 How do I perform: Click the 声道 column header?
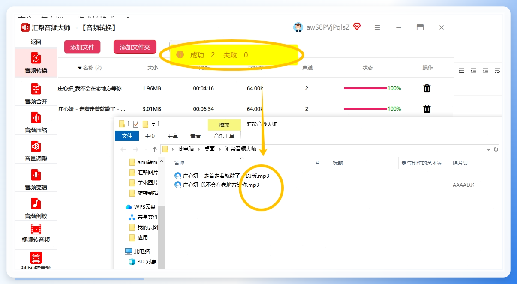307,68
